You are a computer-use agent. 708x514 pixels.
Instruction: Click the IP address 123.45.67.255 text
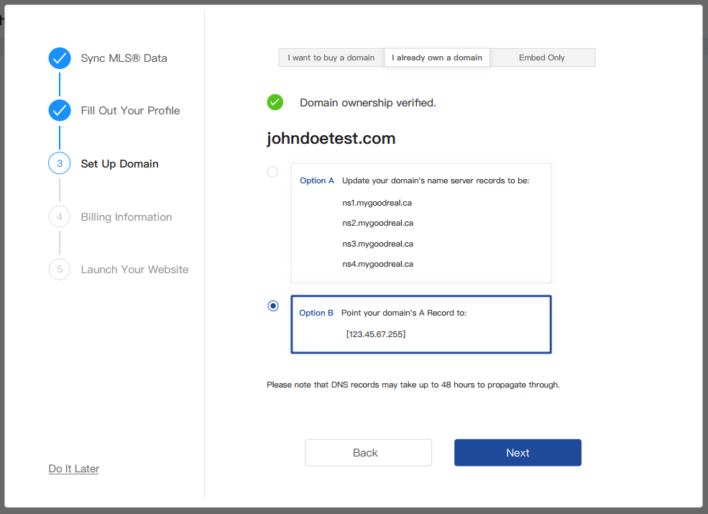tap(376, 334)
